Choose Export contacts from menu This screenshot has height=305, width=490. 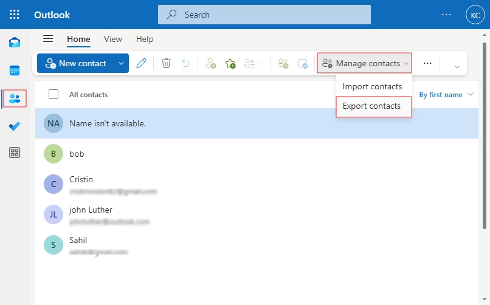(374, 106)
